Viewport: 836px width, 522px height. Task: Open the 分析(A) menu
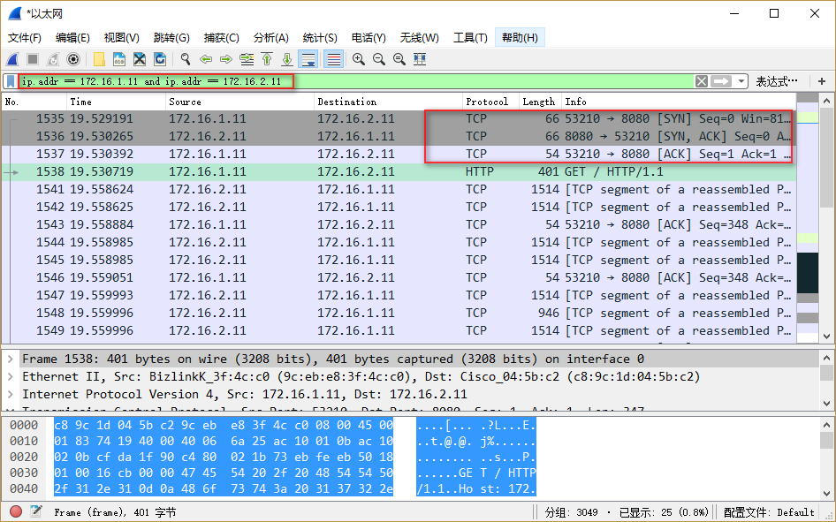pyautogui.click(x=270, y=38)
